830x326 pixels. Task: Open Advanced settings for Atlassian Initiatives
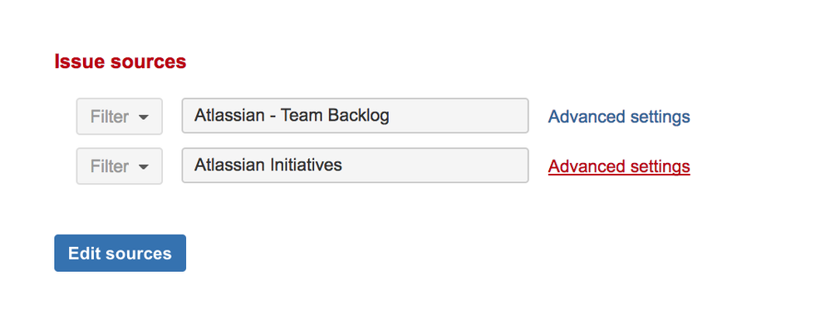click(x=619, y=166)
